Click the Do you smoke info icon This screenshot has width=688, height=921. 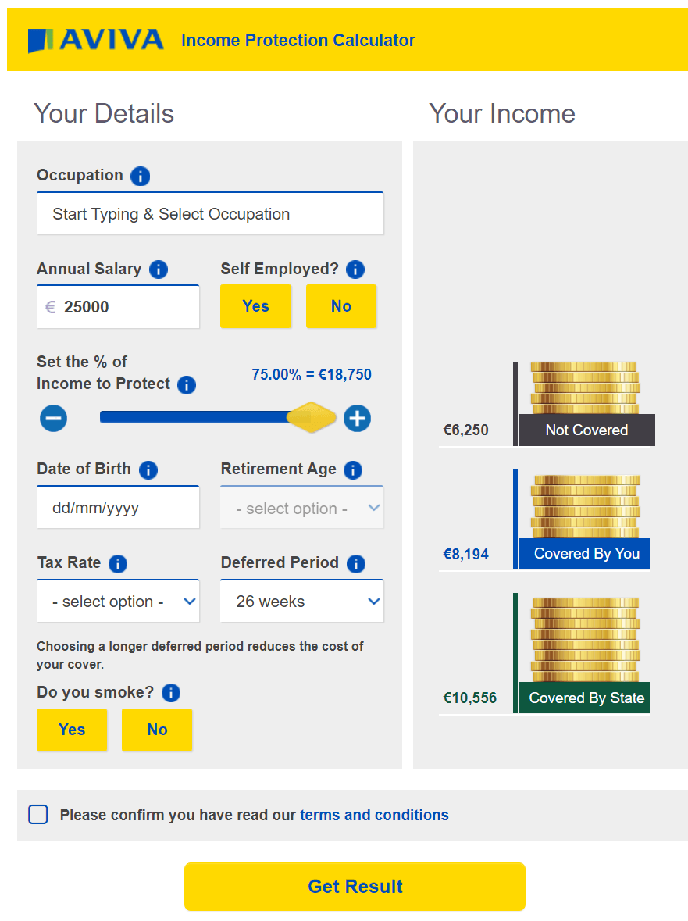(x=171, y=693)
